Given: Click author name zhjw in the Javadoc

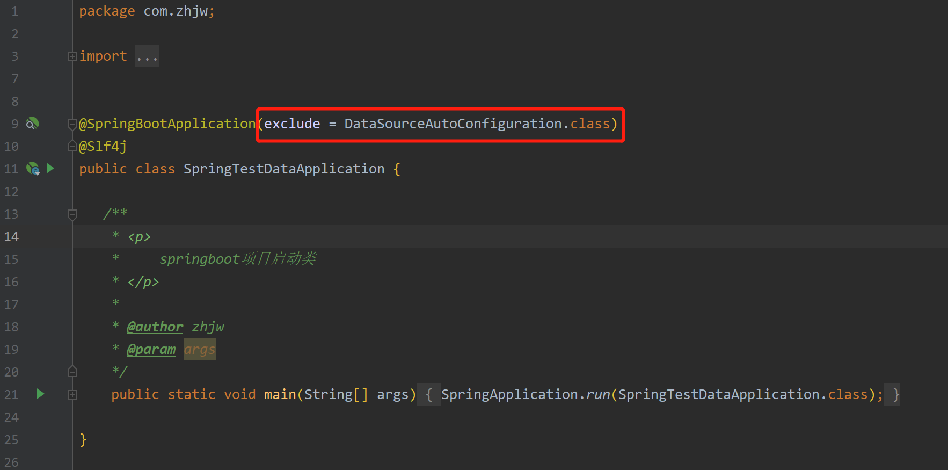Looking at the screenshot, I should pyautogui.click(x=208, y=327).
